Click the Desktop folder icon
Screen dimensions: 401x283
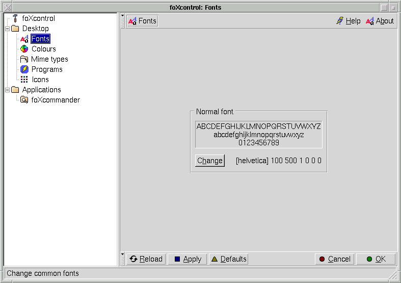(x=15, y=29)
